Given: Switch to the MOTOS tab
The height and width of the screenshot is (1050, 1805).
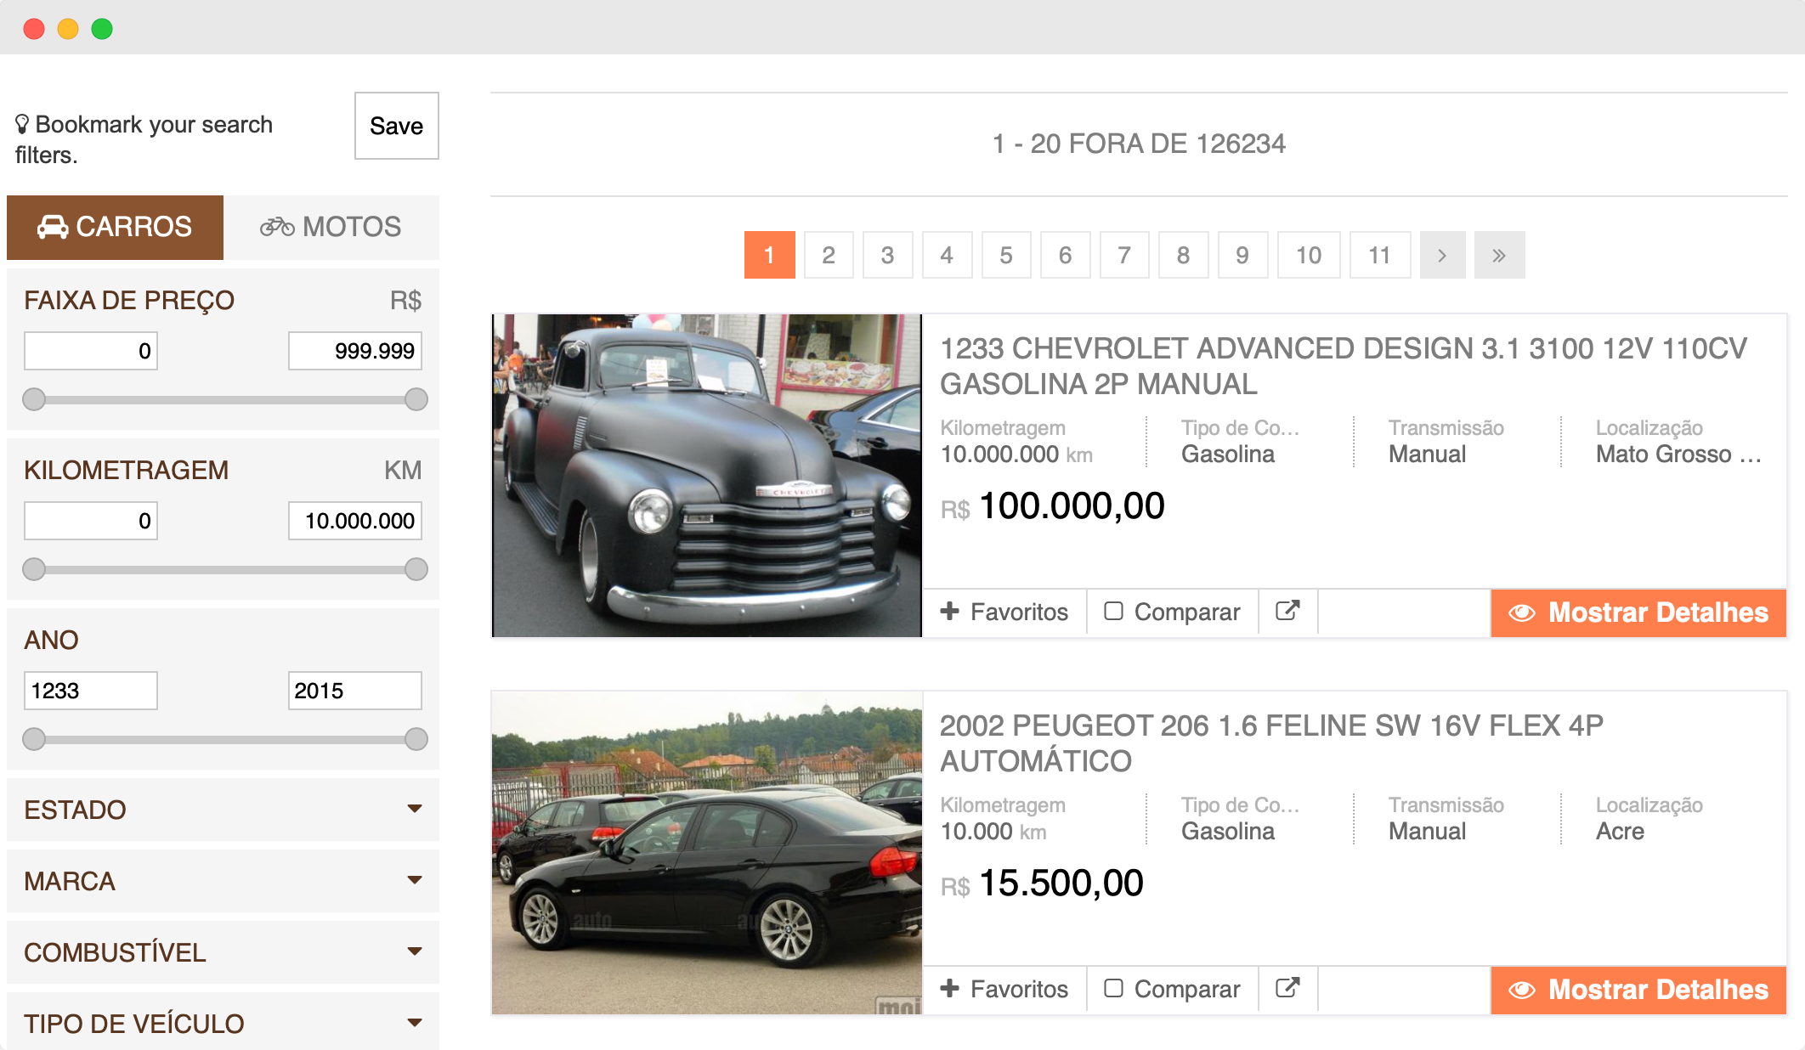Looking at the screenshot, I should pos(331,227).
